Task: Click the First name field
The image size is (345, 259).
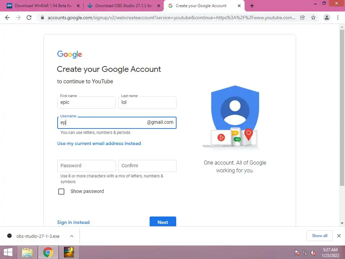Action: tap(86, 103)
